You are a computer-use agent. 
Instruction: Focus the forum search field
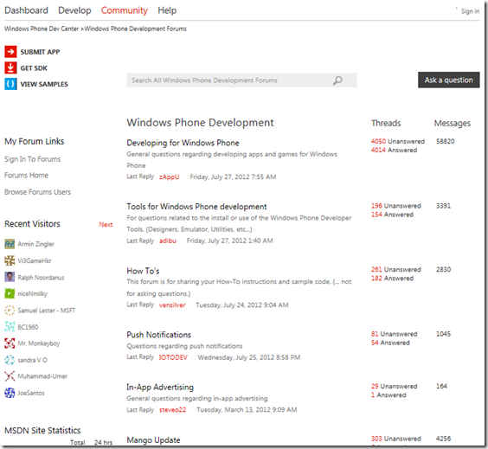point(241,80)
